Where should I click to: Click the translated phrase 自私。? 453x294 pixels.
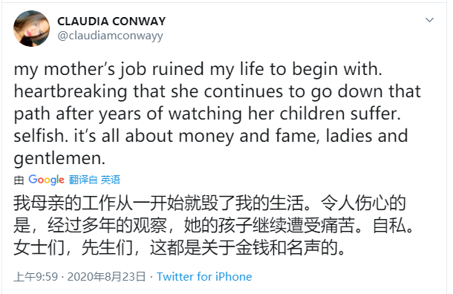click(x=393, y=225)
